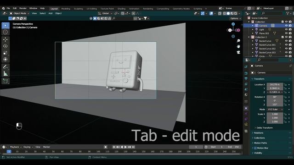294x165 pixels.
Task: Toggle snapping magnet in header
Action: tap(123, 13)
